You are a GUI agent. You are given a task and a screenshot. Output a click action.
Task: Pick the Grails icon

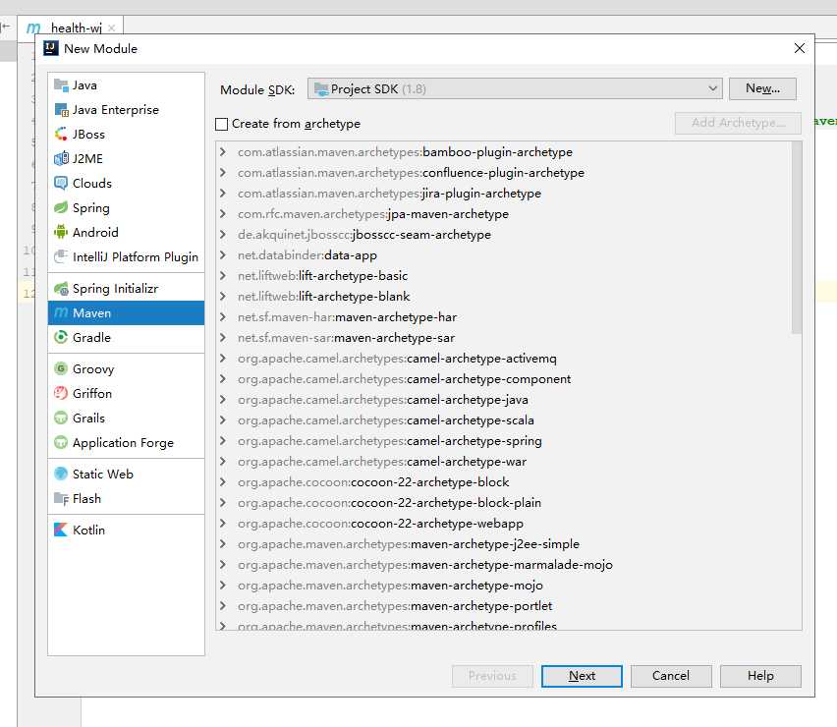(x=61, y=418)
